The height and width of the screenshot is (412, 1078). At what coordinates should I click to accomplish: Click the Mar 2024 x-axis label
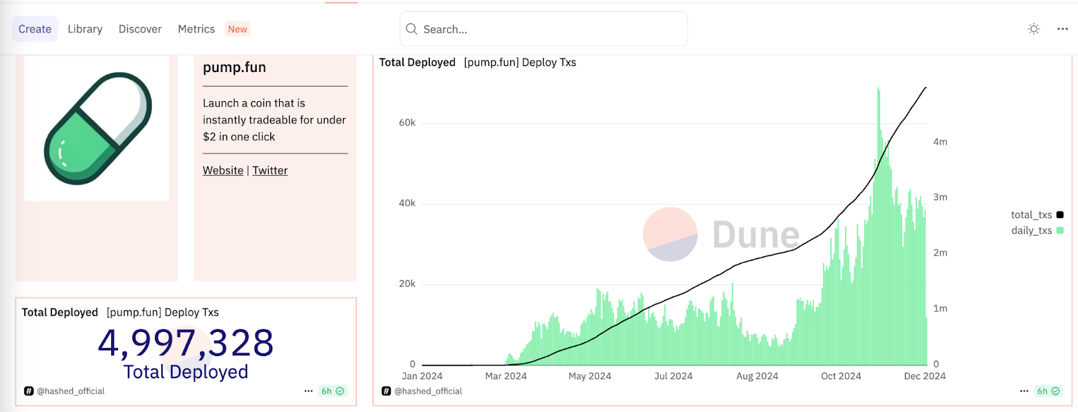point(506,376)
